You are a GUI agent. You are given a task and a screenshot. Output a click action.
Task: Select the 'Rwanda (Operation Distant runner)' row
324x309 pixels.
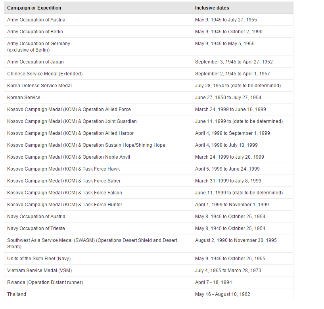45,282
